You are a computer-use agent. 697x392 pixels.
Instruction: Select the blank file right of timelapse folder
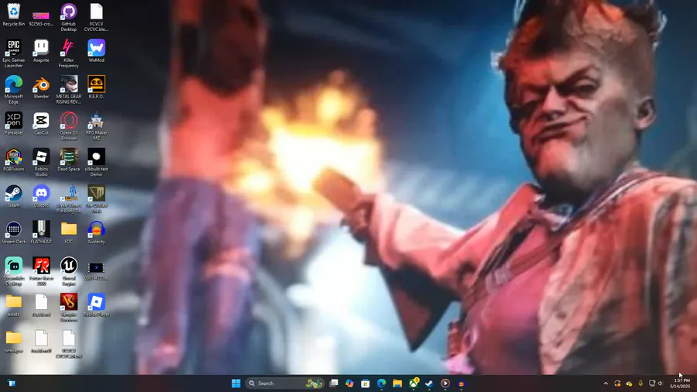(41, 342)
